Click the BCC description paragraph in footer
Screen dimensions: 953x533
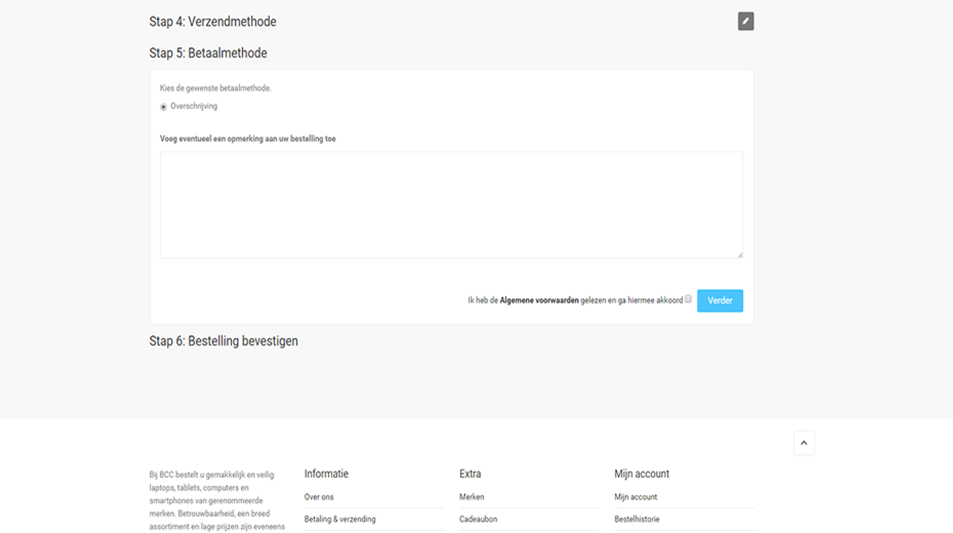(217, 501)
